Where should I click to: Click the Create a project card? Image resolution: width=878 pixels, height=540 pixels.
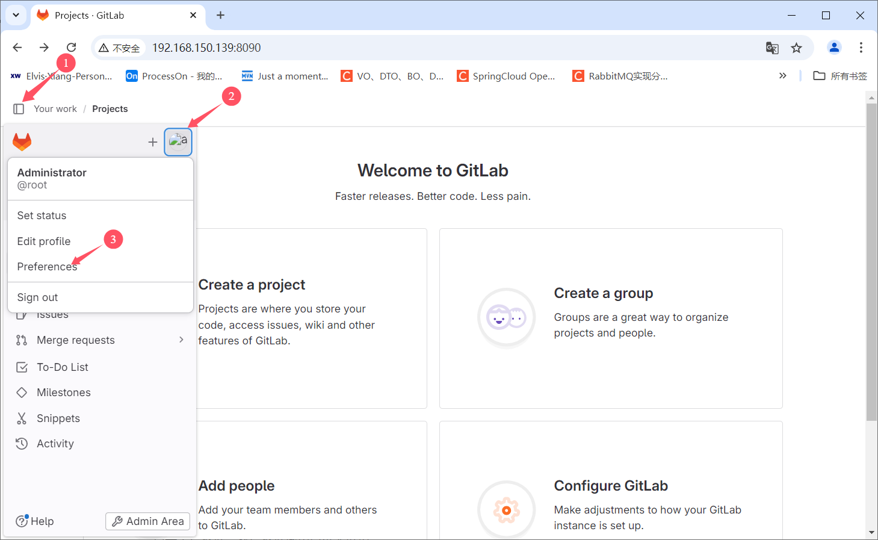(311, 318)
